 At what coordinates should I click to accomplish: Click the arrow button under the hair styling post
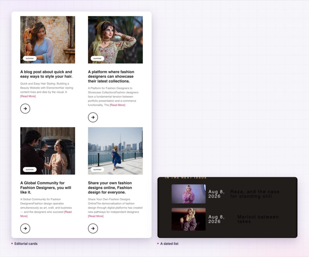click(25, 109)
